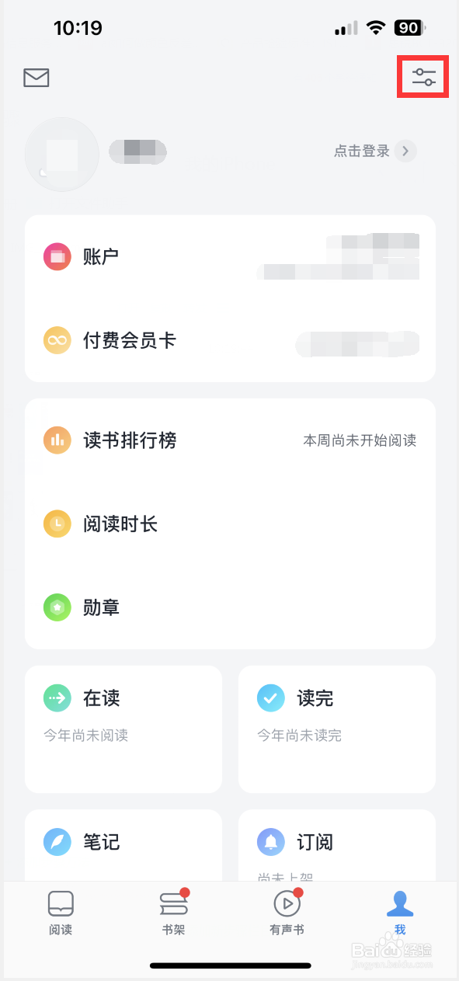Open 付费会员卡 membership card via infinity icon
Screen dimensions: 459x981
(x=55, y=340)
